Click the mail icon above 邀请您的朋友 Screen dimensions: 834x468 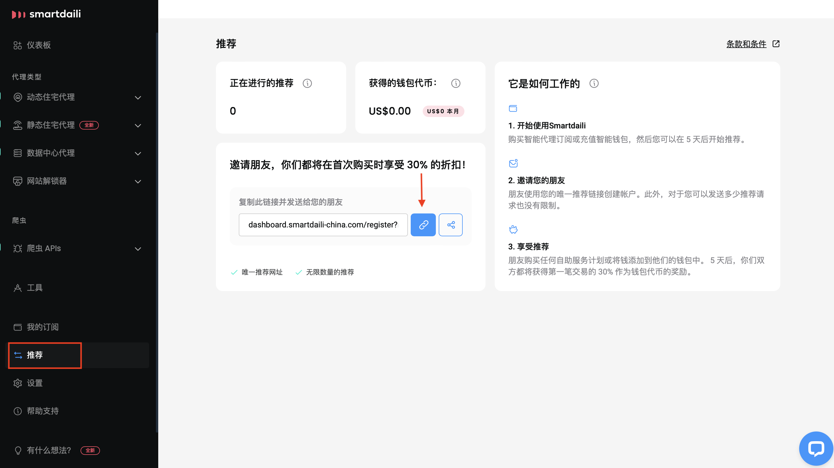click(x=513, y=163)
